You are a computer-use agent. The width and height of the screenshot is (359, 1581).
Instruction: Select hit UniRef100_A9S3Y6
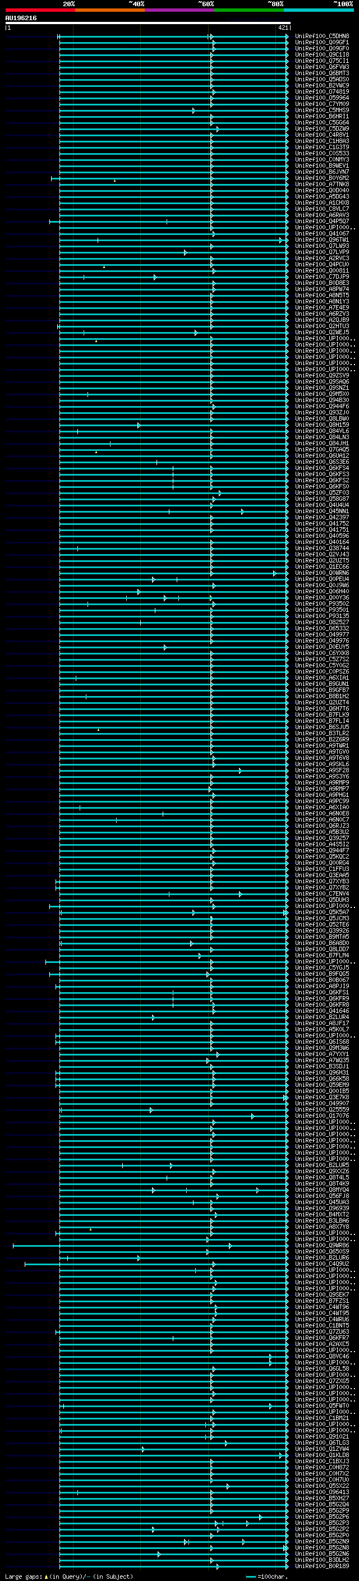(x=322, y=776)
